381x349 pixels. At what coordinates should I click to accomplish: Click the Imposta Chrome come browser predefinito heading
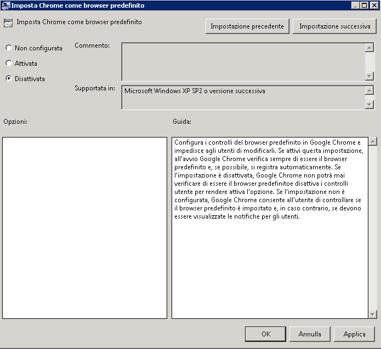click(x=79, y=22)
